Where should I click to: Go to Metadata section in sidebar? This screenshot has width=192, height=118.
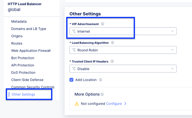tap(19, 22)
